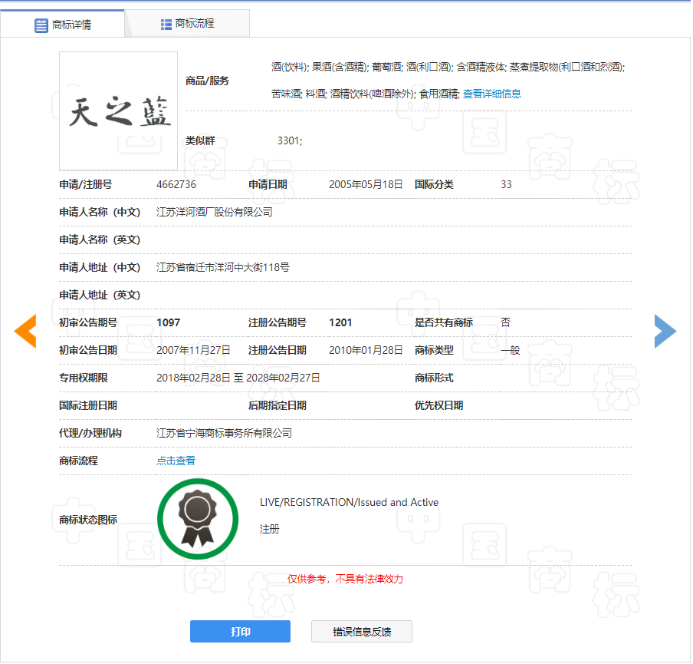The height and width of the screenshot is (664, 693).
Task: Click the grid icon beside 商标流程
Action: pyautogui.click(x=166, y=24)
